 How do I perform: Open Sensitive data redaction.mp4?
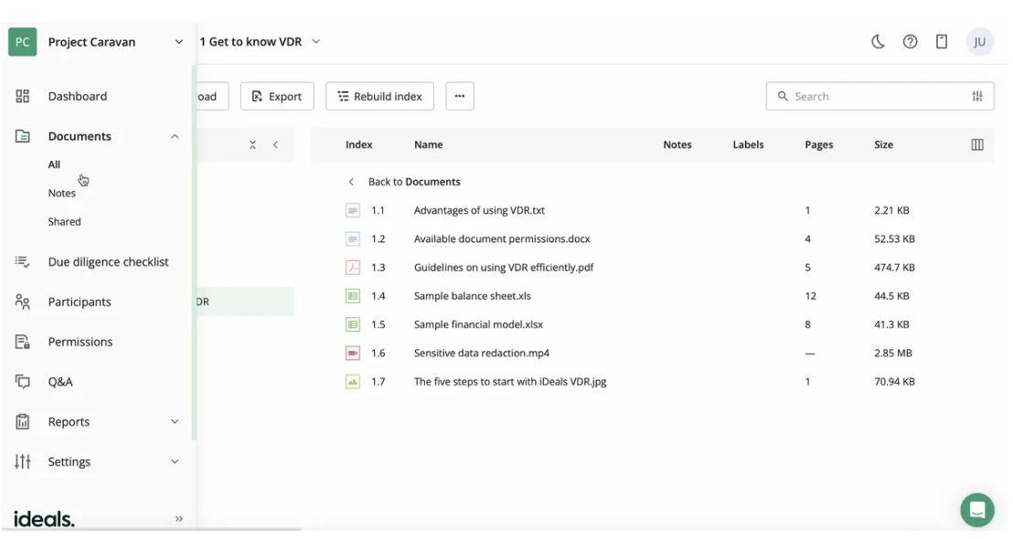pyautogui.click(x=482, y=354)
